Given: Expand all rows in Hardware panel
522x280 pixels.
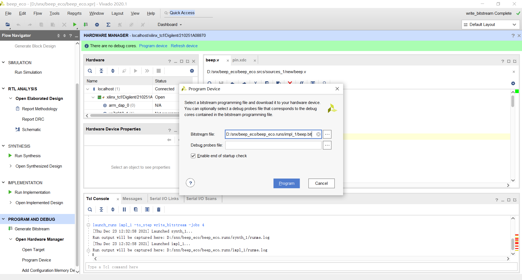Looking at the screenshot, I should tap(113, 71).
